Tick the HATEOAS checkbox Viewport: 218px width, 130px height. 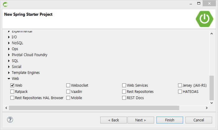click(180, 91)
